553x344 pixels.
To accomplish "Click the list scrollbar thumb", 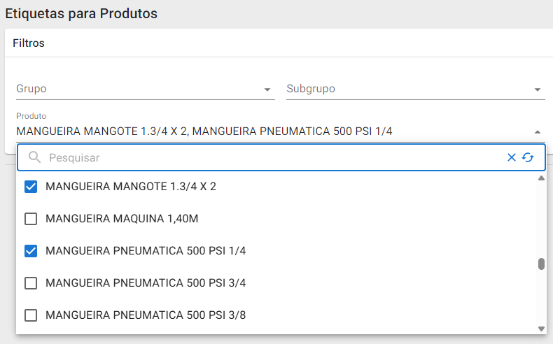I will [541, 264].
